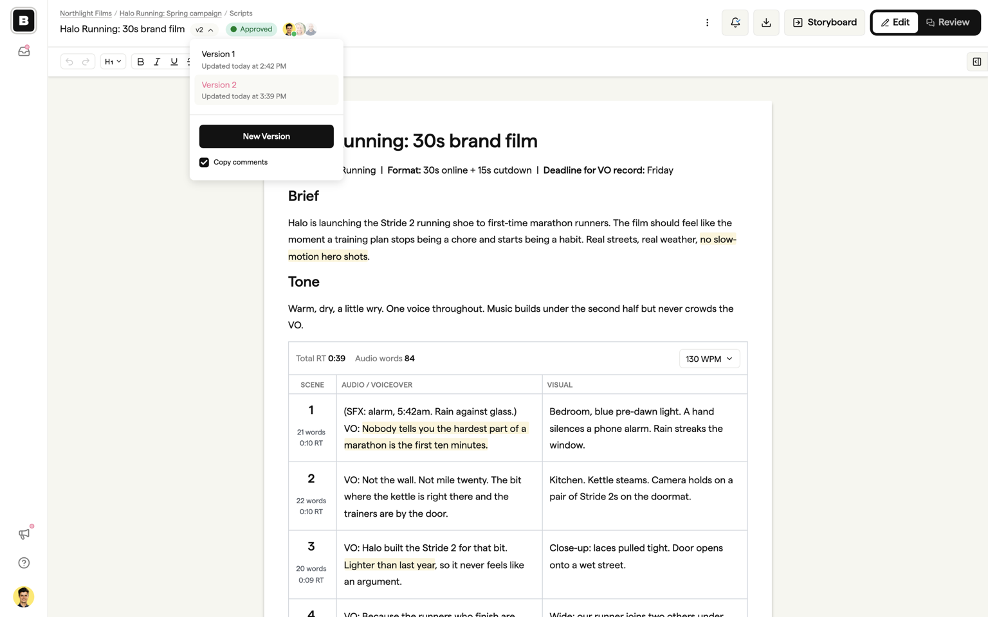
Task: Click the document title in the header
Action: [x=122, y=29]
